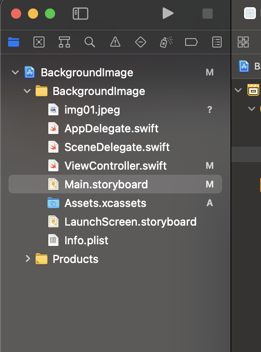
Task: Toggle the navigator sidebar panel
Action: [81, 14]
